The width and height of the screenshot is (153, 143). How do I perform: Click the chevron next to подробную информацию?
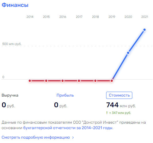coord(73,138)
